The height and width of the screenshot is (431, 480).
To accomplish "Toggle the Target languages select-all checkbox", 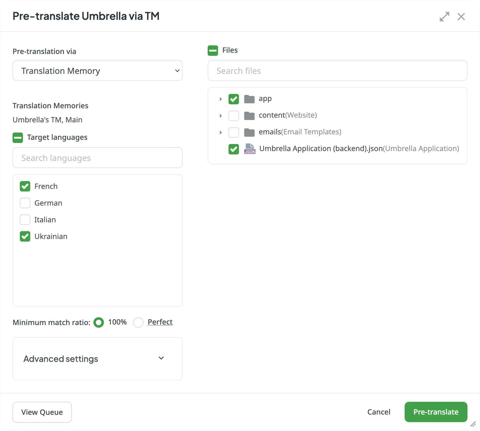I will pos(18,137).
